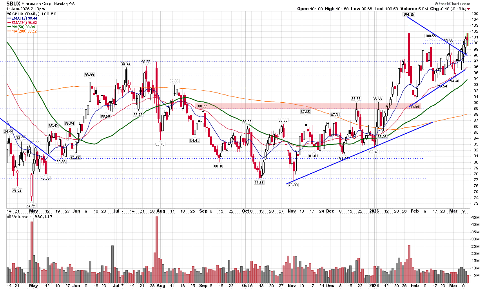The height and width of the screenshot is (289, 486).
Task: Click the 104.15 peak price label
Action: point(408,15)
